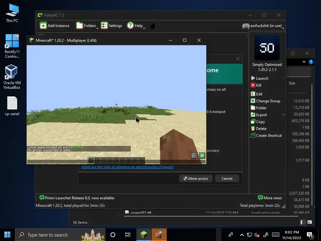
Task: Click the green checkmark icon in Minecraft
Action: click(x=202, y=156)
